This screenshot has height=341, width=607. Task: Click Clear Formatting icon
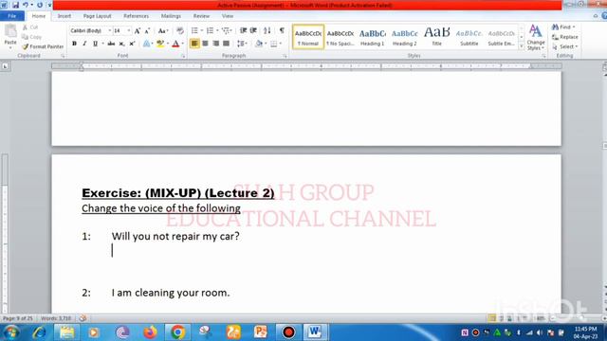click(179, 30)
